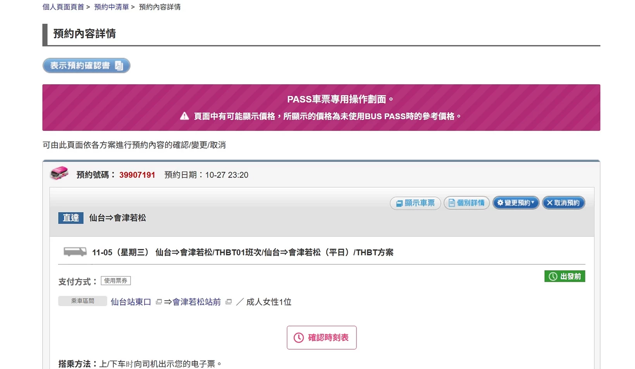Click the PDF icon on 表示預約確認書 button
This screenshot has width=635, height=369.
click(x=119, y=66)
